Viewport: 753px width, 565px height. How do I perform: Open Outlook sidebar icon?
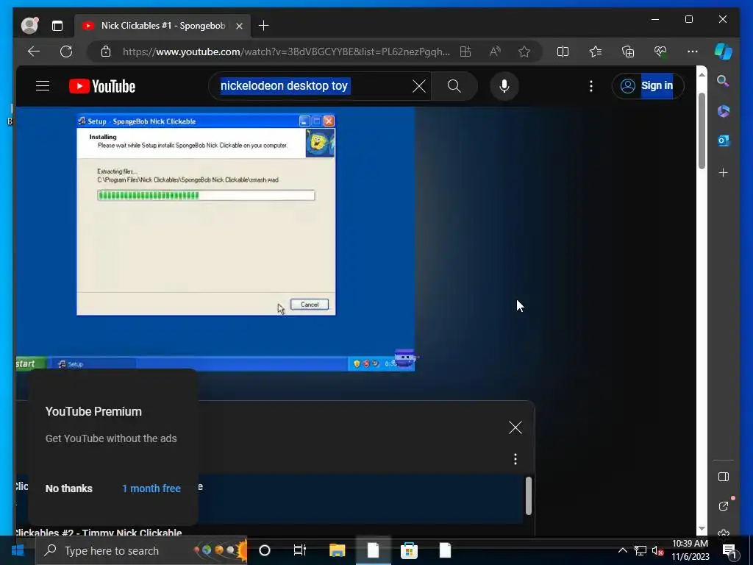point(724,141)
